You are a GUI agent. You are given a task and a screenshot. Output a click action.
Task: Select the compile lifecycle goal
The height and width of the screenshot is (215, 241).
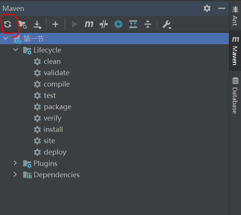57,84
